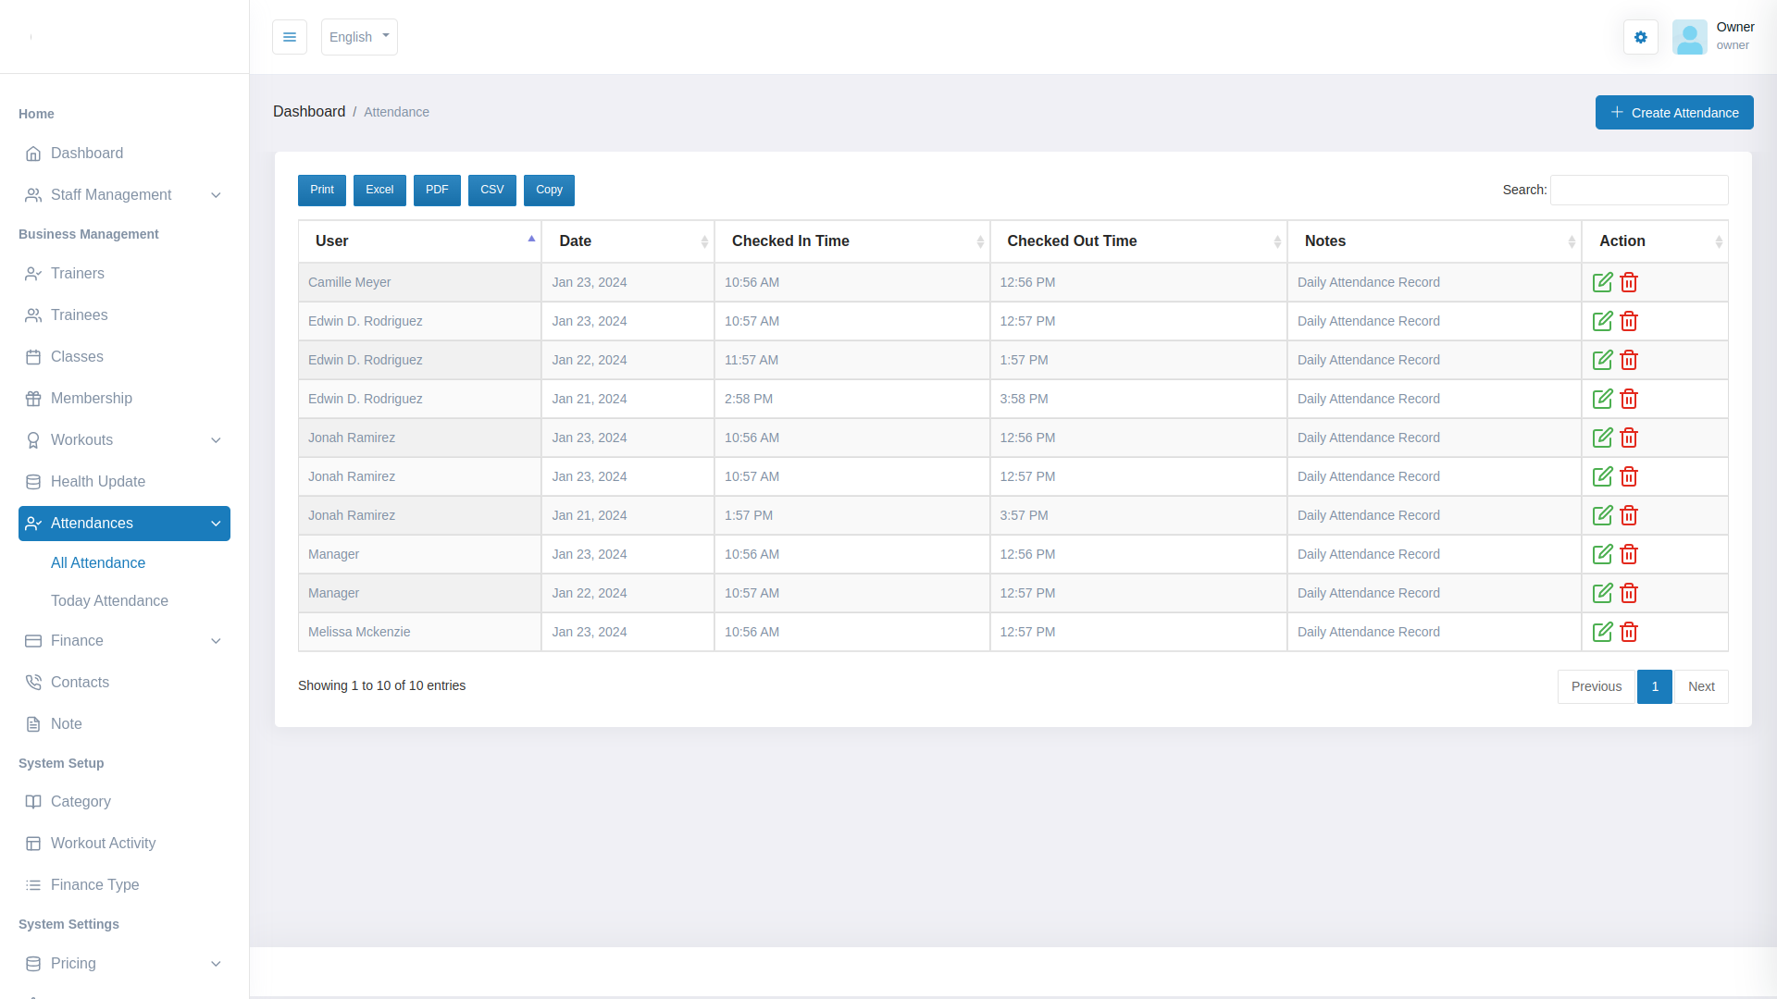This screenshot has width=1777, height=999.
Task: Open the English language dropdown
Action: point(359,37)
